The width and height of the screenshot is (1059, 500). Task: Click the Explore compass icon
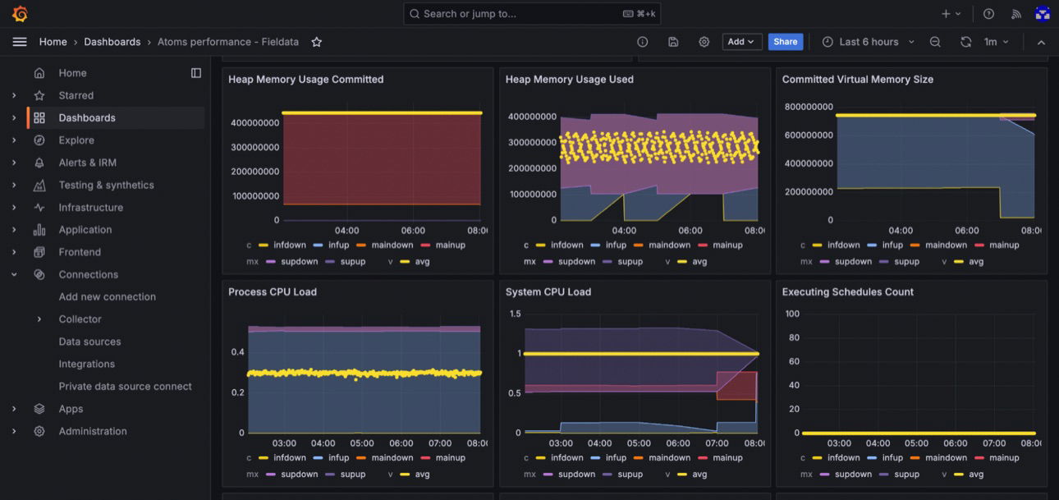pyautogui.click(x=39, y=140)
